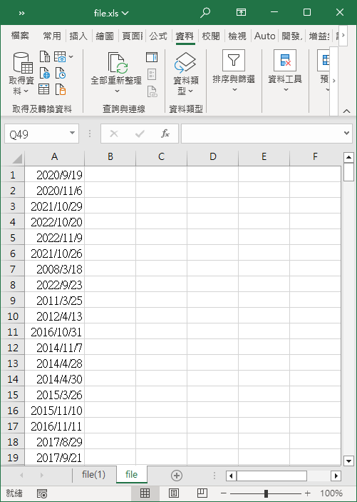Open the Queries & Connections pane icon

[x=152, y=57]
